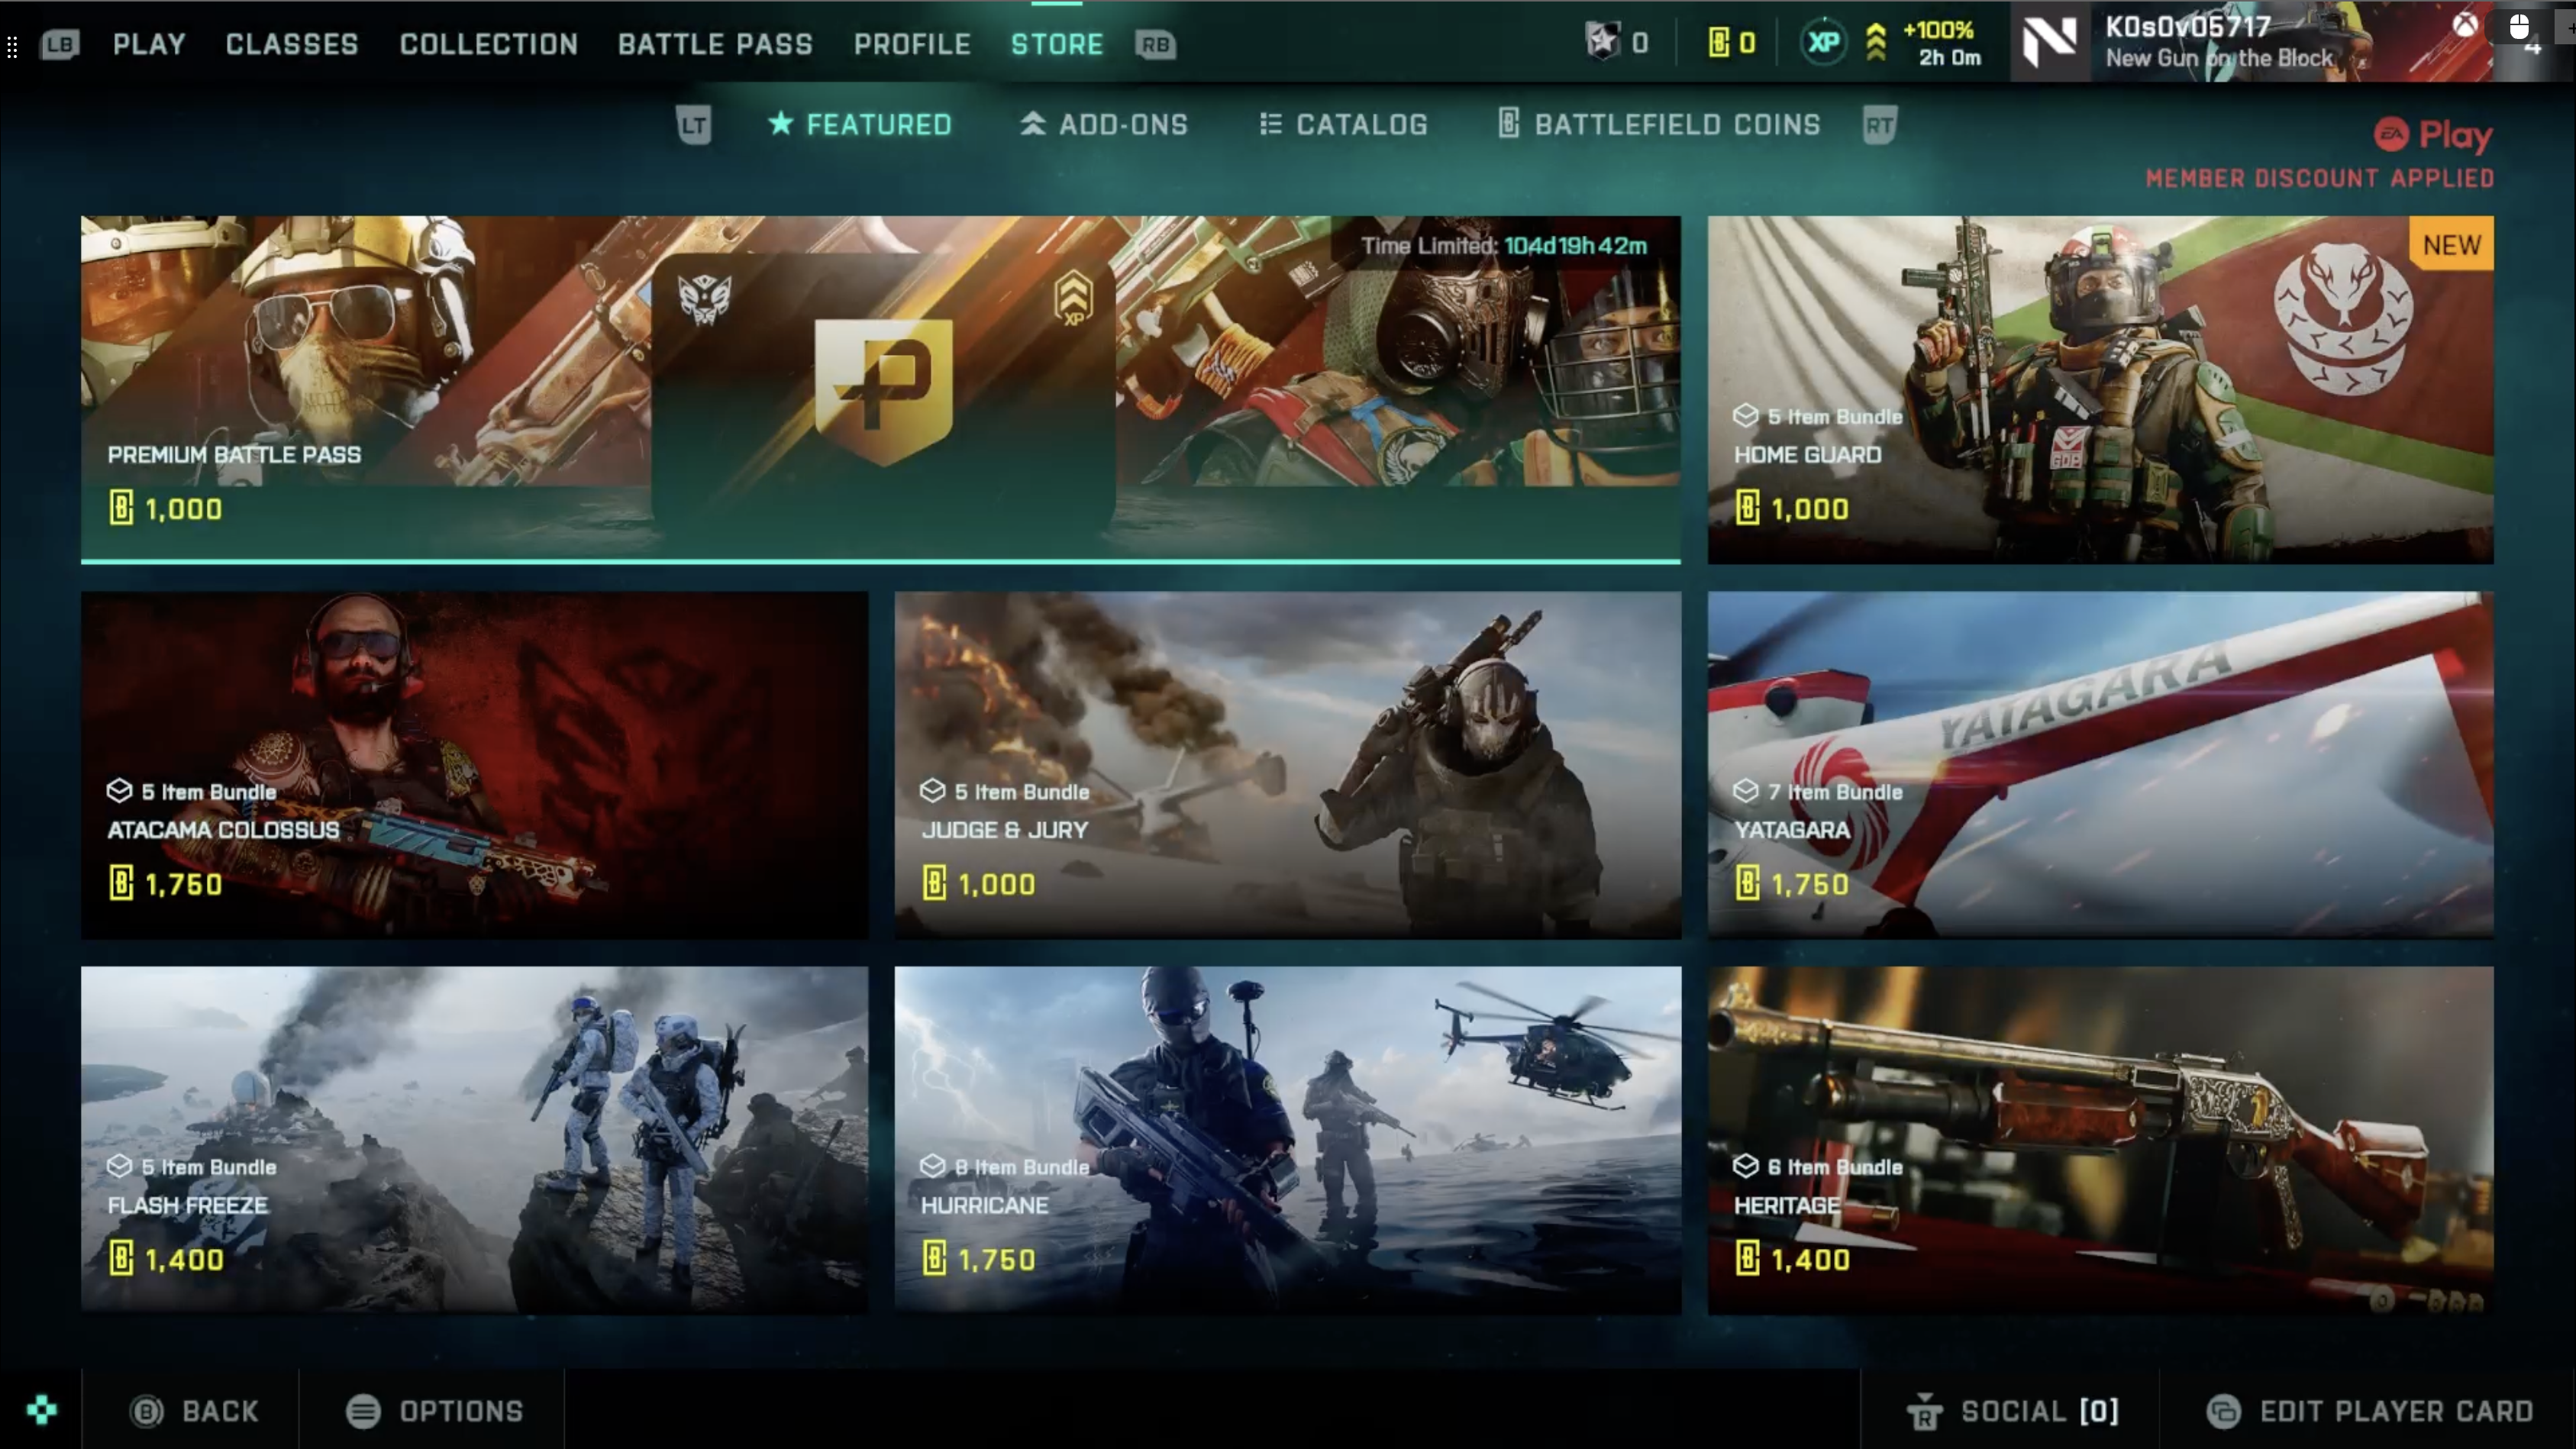Click the Options menu button icon
2576x1449 pixels.
[363, 1411]
